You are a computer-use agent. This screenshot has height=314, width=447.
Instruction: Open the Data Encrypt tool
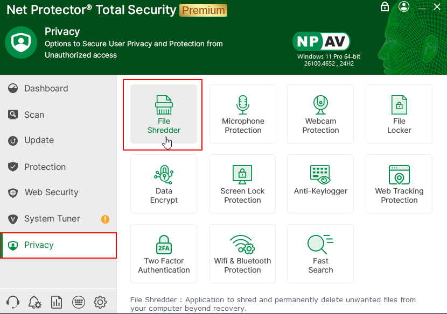tap(164, 184)
